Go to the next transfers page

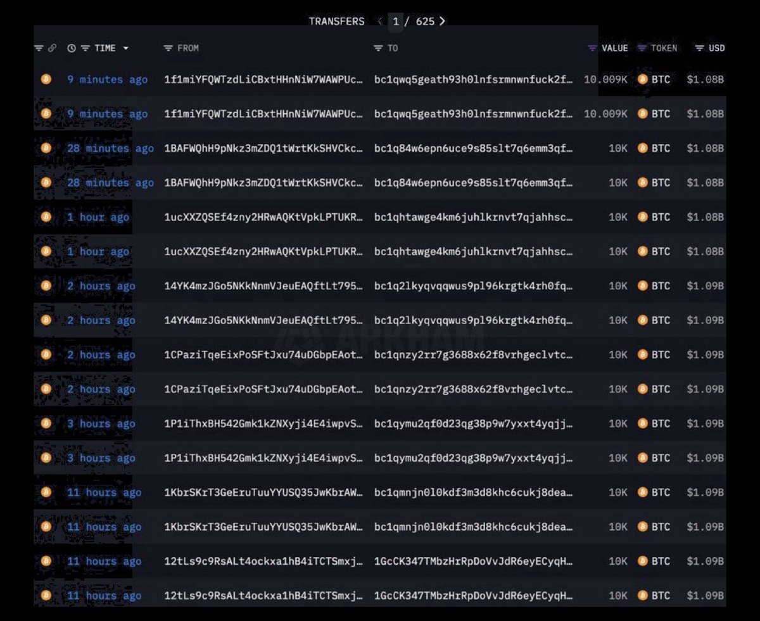[x=442, y=22]
